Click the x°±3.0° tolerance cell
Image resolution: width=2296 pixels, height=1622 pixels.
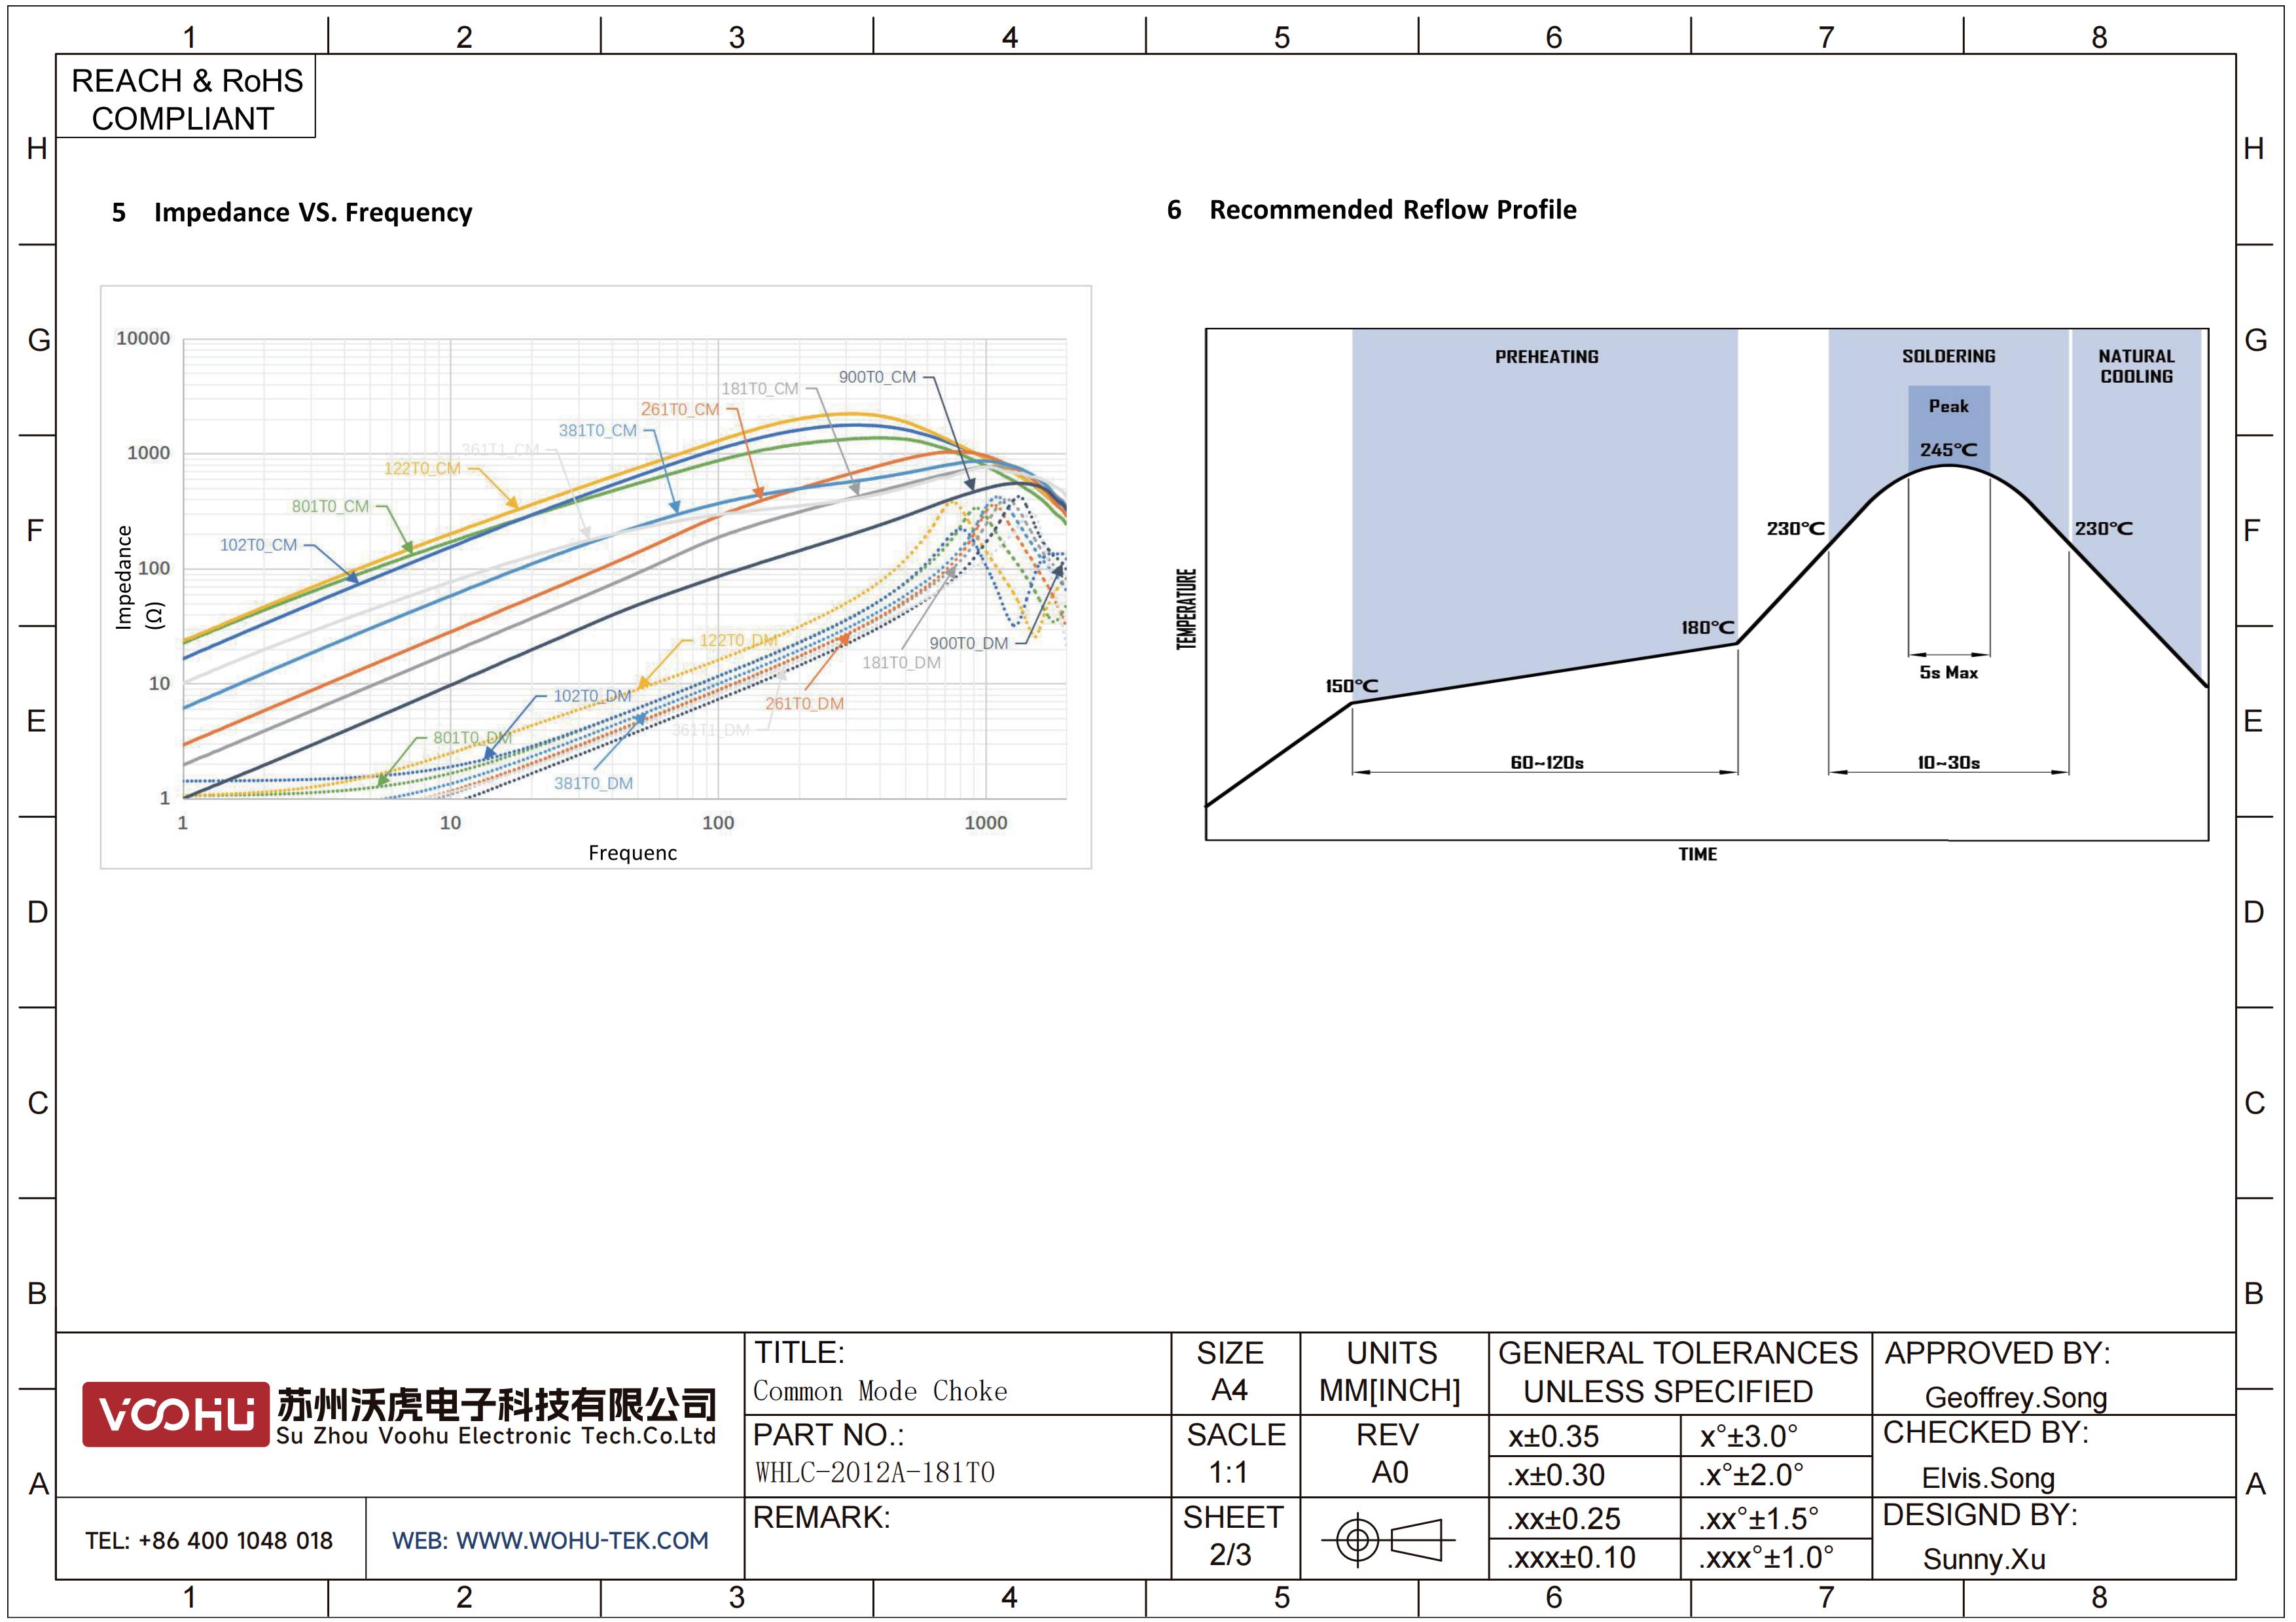1776,1436
